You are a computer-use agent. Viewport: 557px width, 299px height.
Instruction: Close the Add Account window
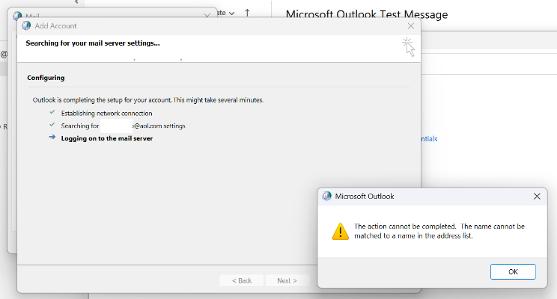tap(411, 26)
